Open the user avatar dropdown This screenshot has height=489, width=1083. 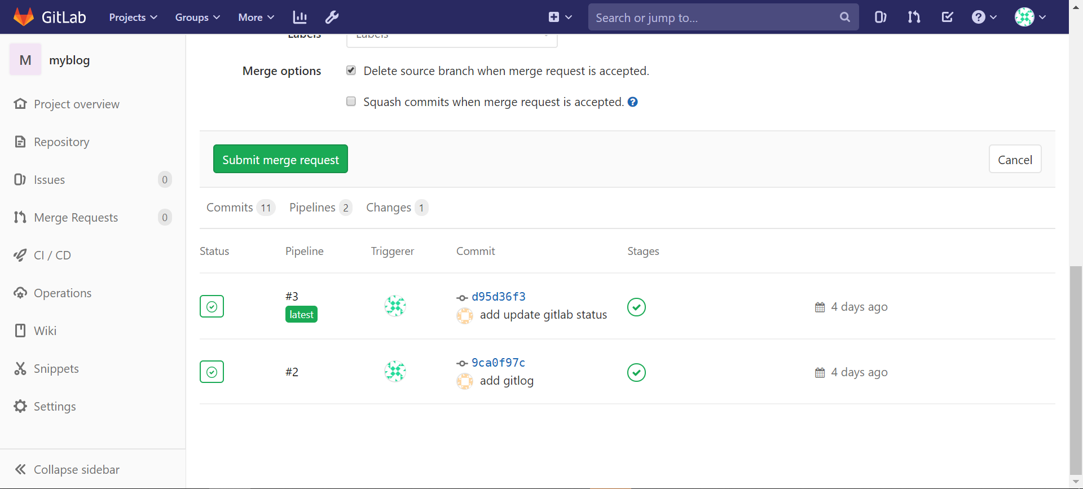coord(1031,17)
